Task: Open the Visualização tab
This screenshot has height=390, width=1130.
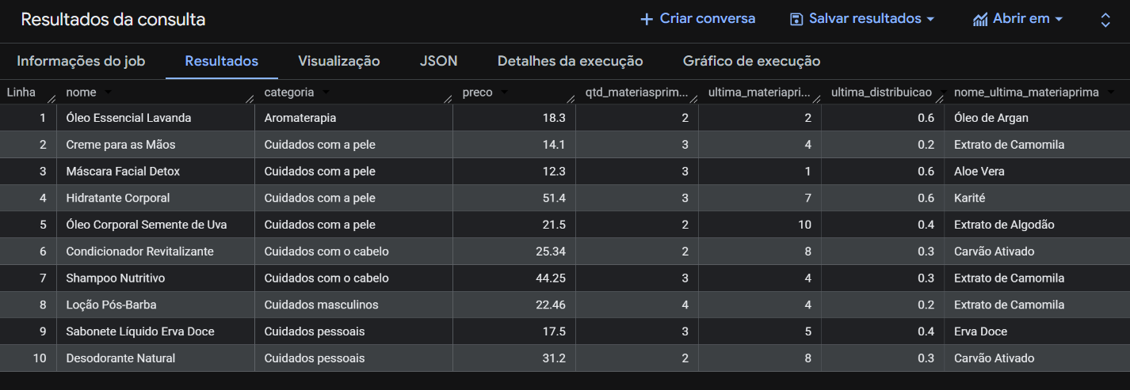Action: (338, 61)
